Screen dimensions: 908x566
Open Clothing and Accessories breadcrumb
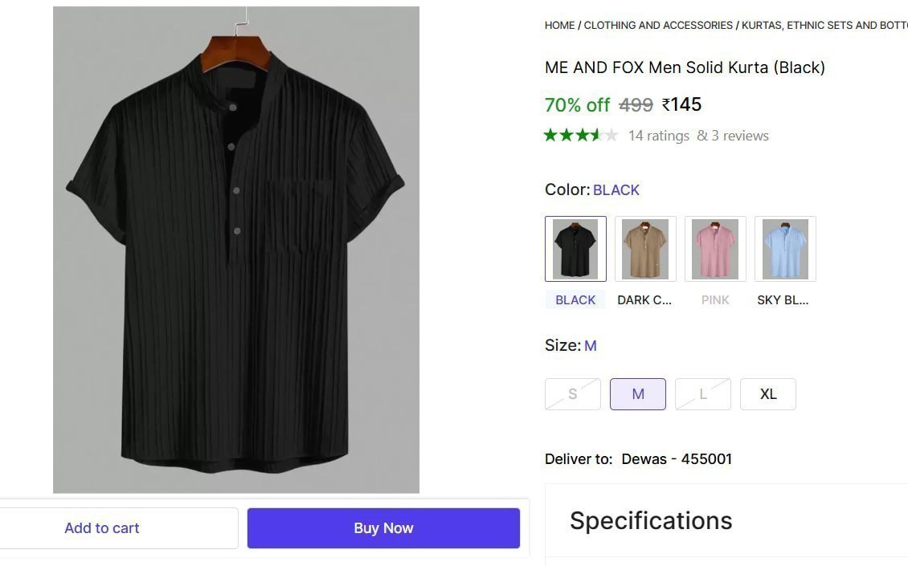[658, 26]
